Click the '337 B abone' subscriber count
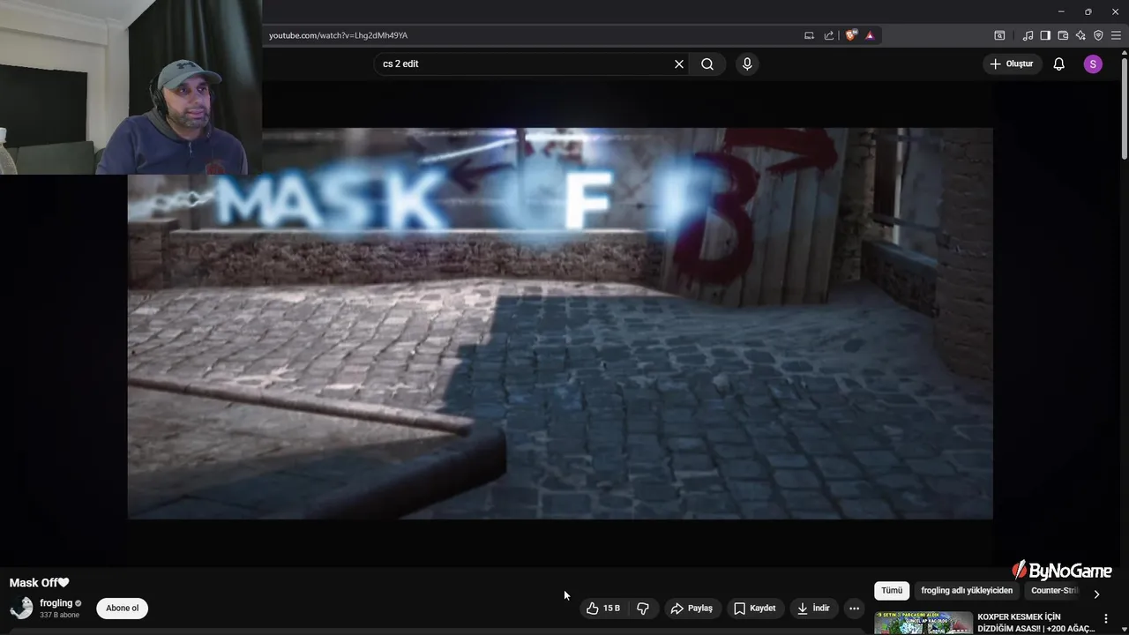1129x635 pixels. tap(59, 615)
